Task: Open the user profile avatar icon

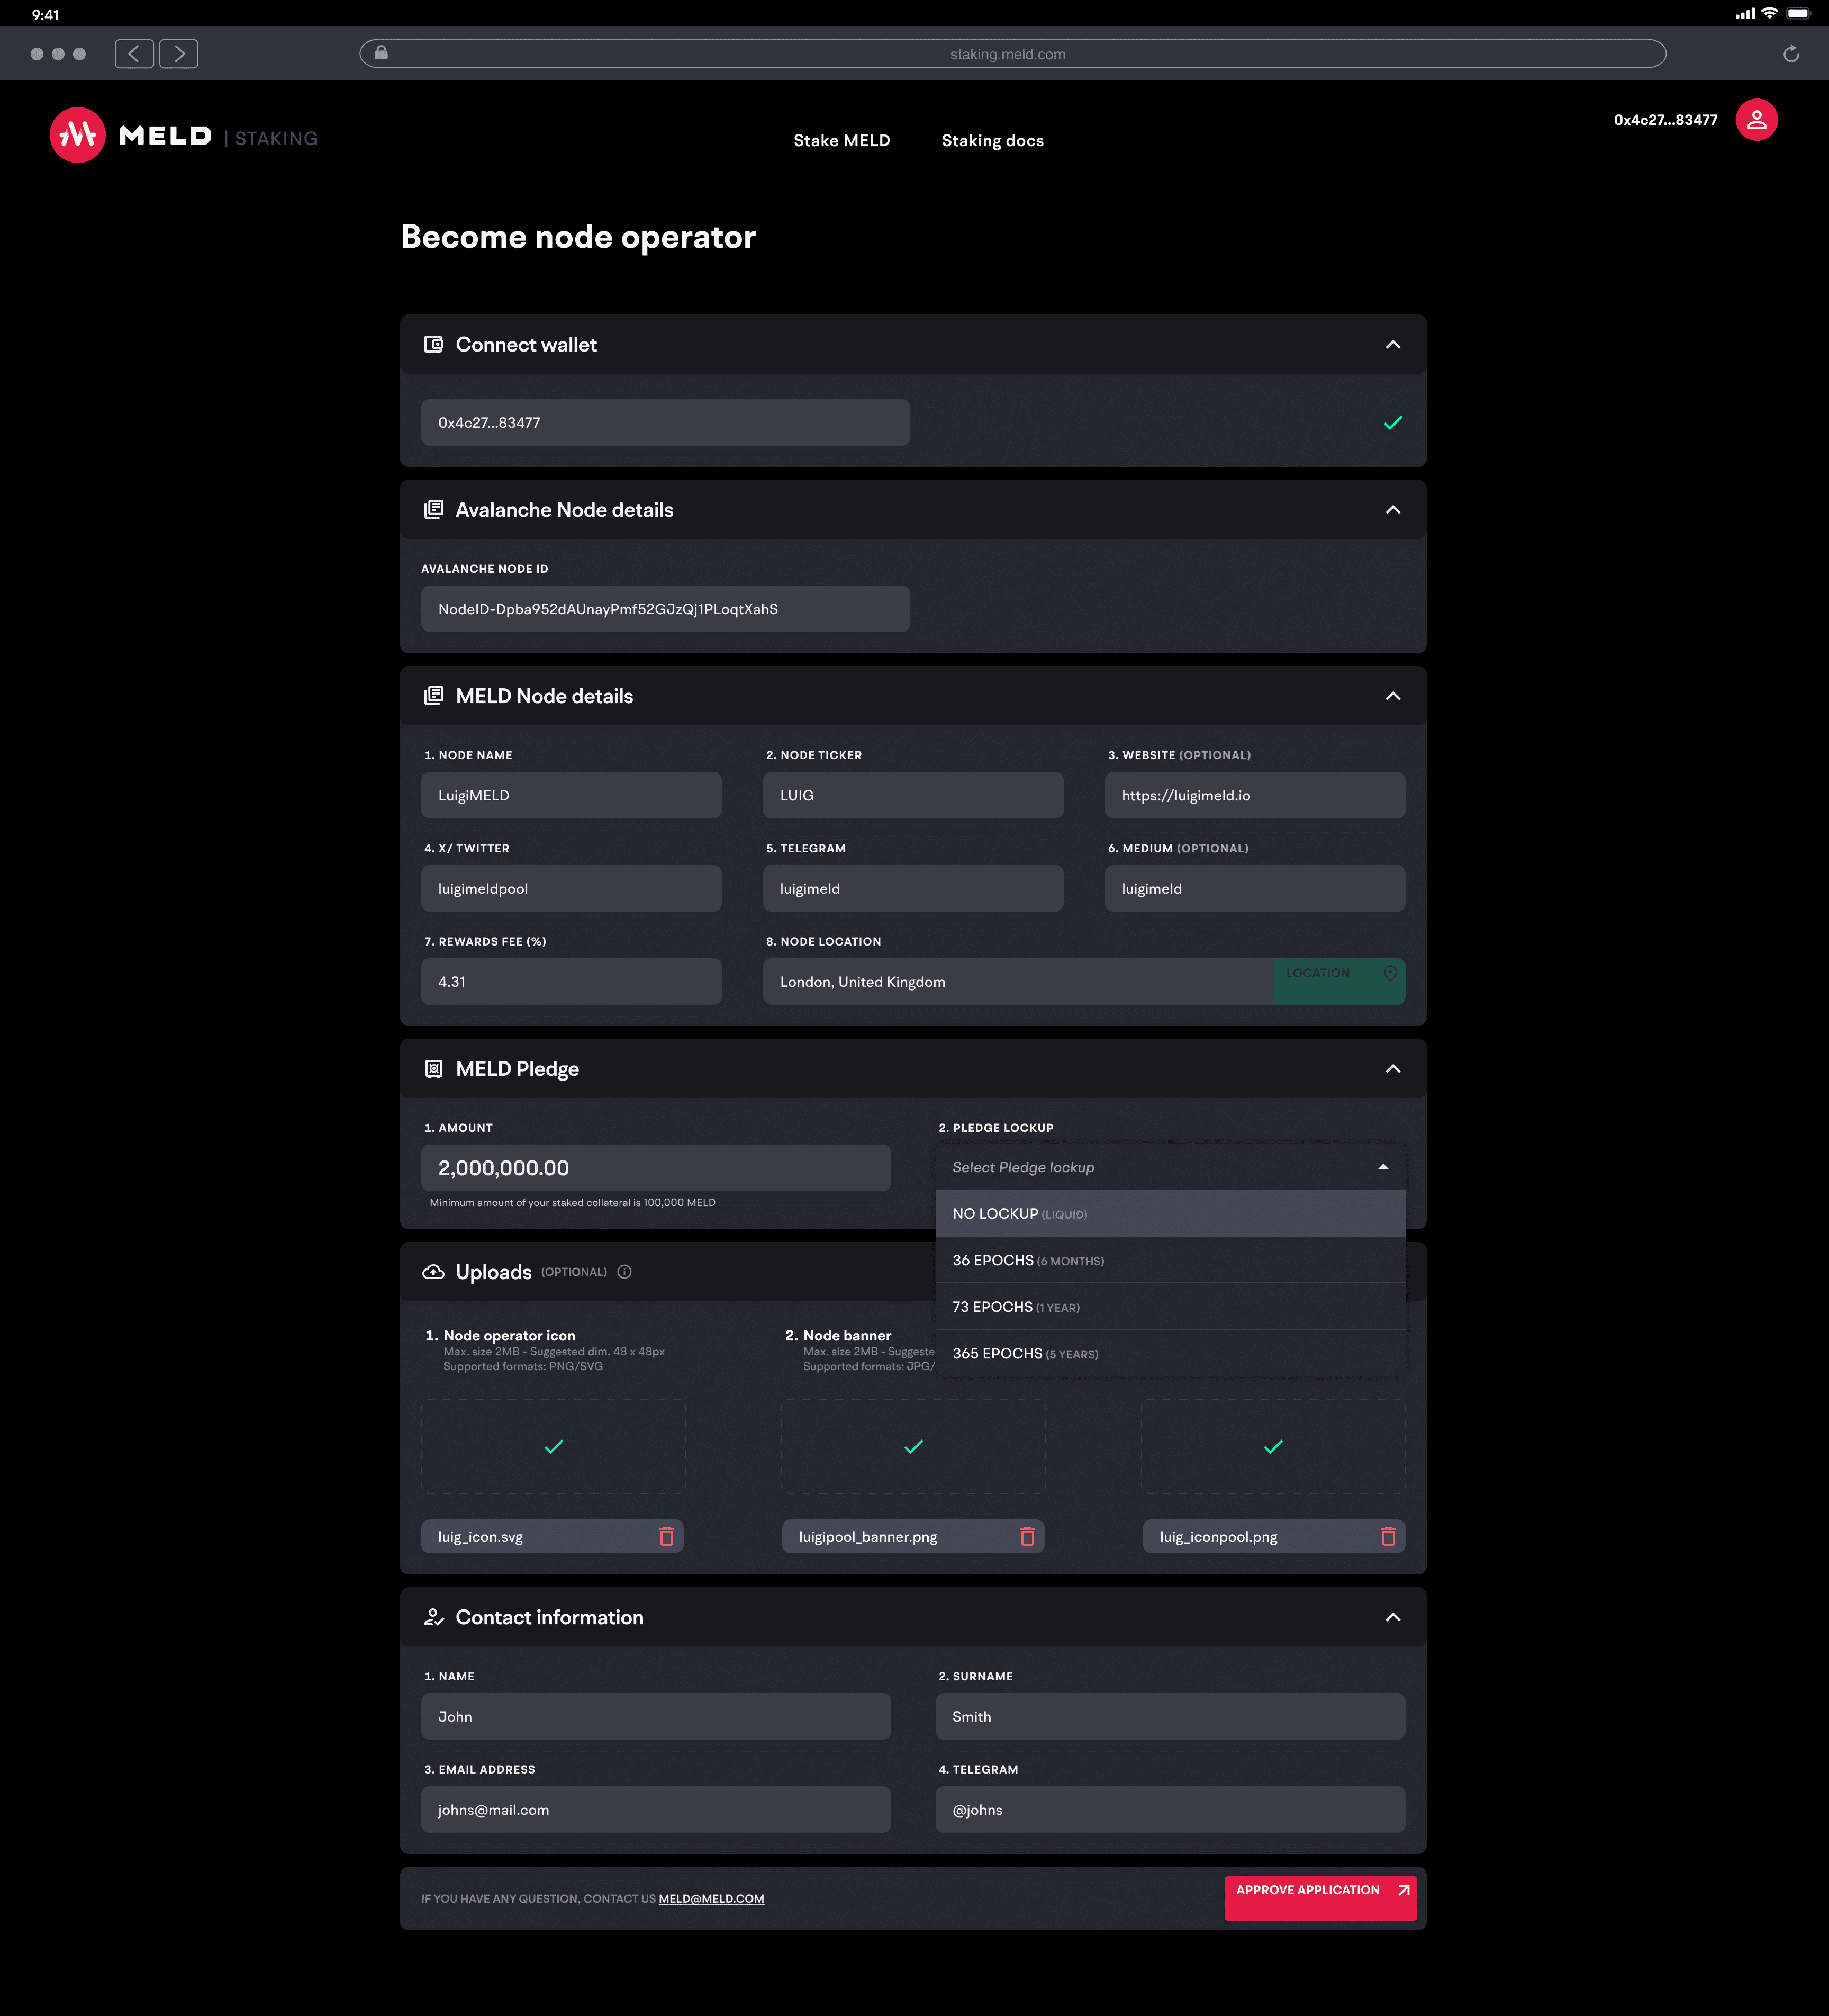Action: [x=1756, y=120]
